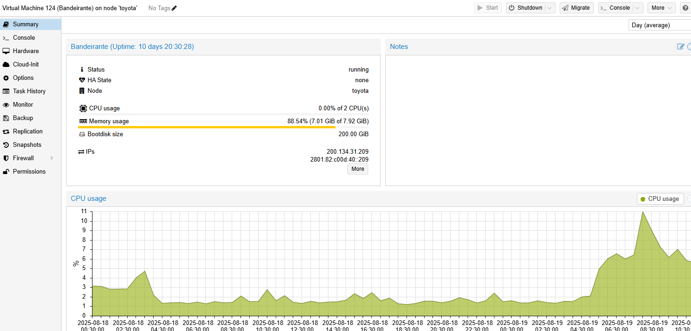The width and height of the screenshot is (691, 331).
Task: Click the pencil icon to edit tags
Action: tap(174, 8)
